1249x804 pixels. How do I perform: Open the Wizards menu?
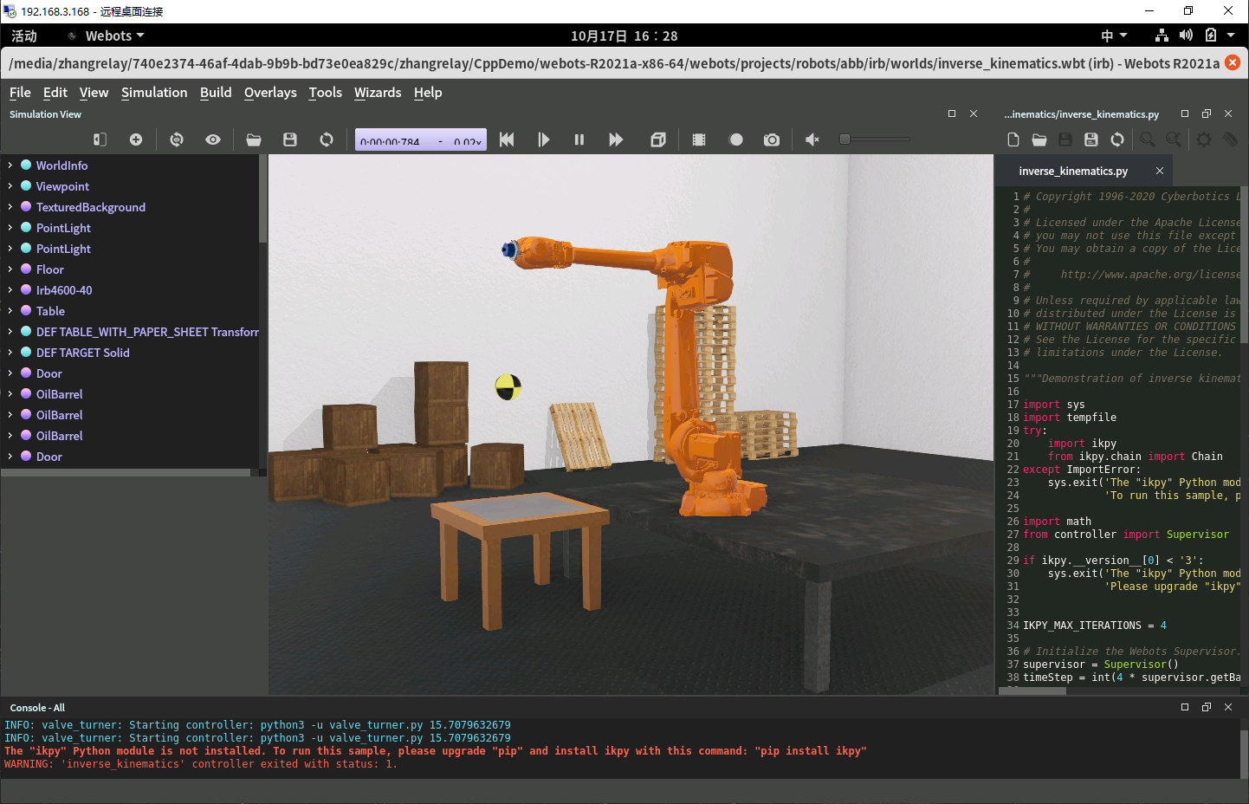click(378, 93)
